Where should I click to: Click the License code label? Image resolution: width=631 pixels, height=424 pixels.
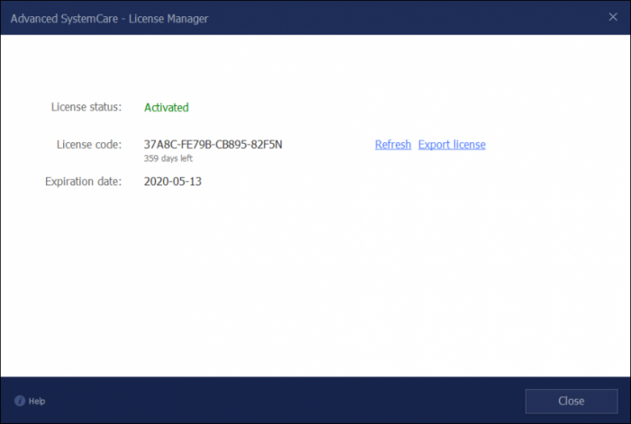(89, 144)
